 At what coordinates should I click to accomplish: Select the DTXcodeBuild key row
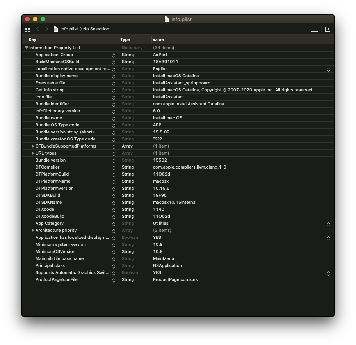click(x=50, y=217)
